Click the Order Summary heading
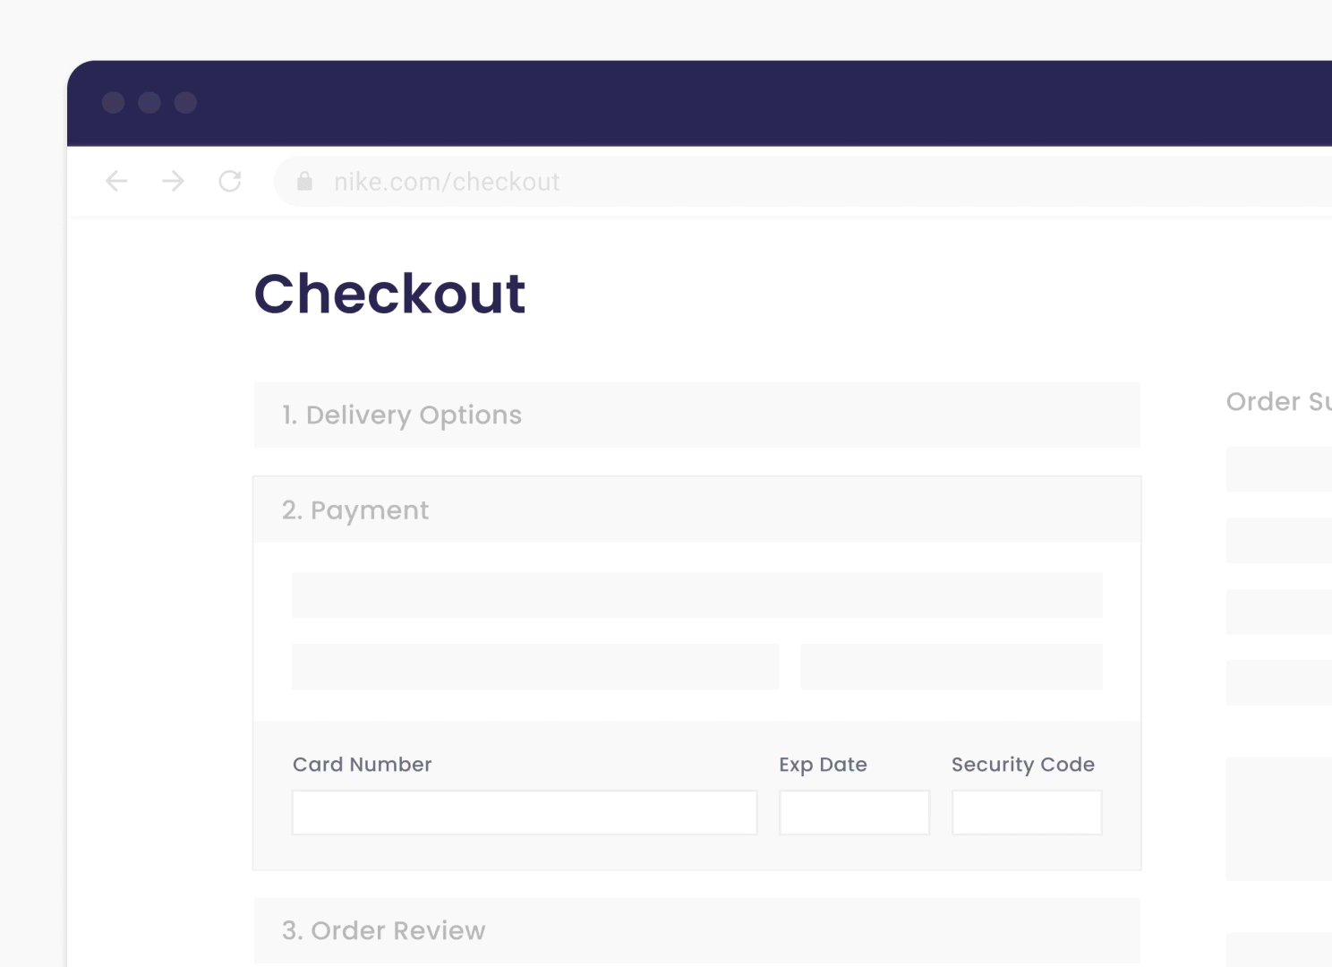Screen dimensions: 1332x967 pos(1278,402)
